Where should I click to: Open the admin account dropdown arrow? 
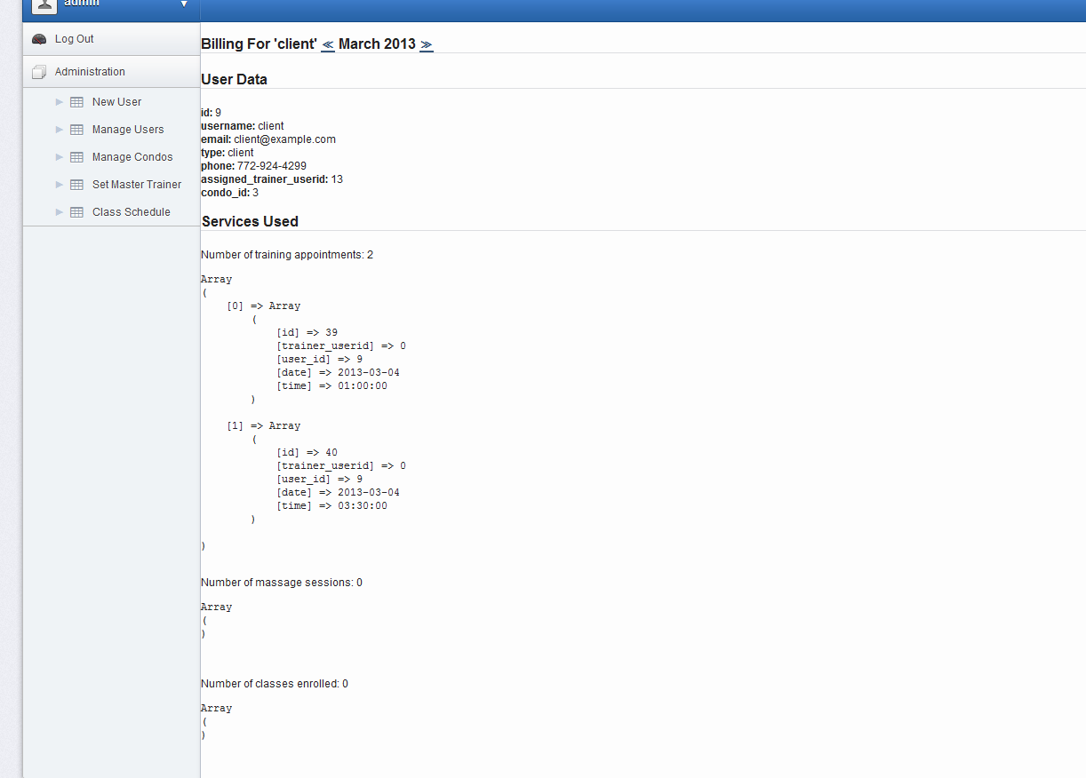(184, 4)
